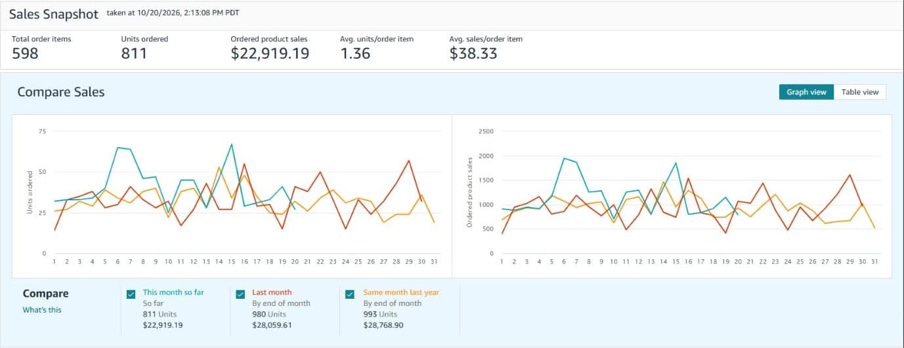Switch to Table view
The image size is (904, 348).
click(x=860, y=92)
